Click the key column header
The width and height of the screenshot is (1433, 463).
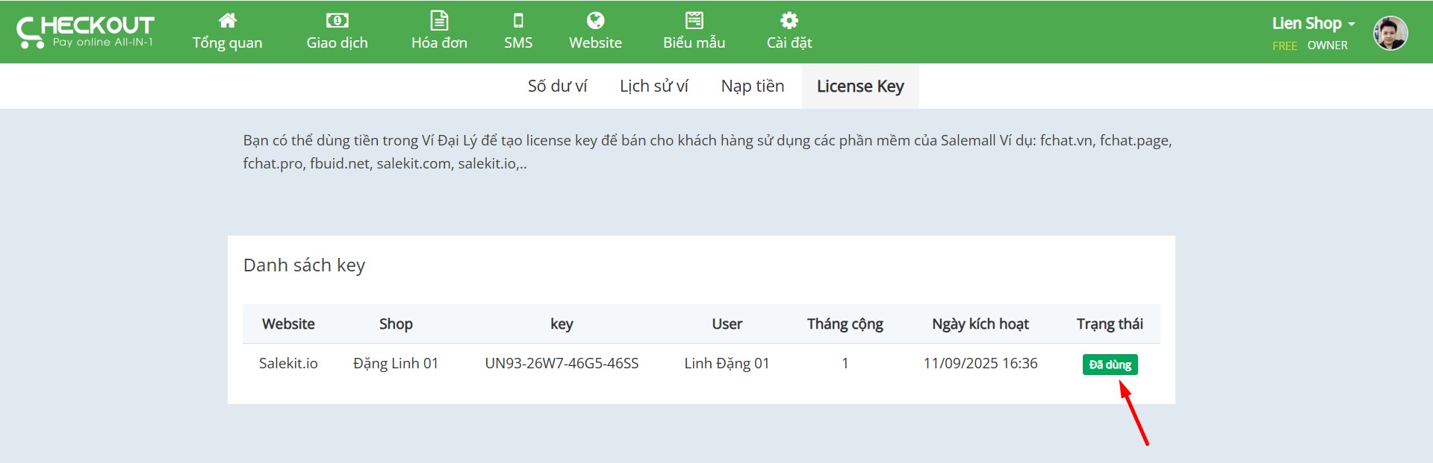click(x=562, y=324)
